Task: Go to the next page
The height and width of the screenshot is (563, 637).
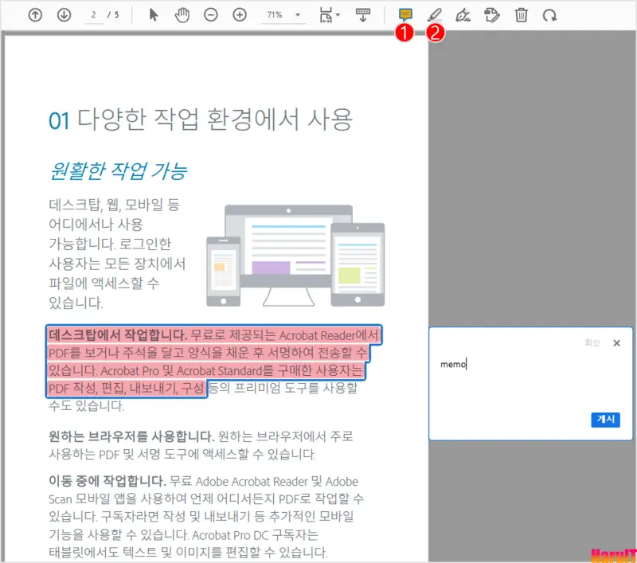Action: click(x=64, y=14)
